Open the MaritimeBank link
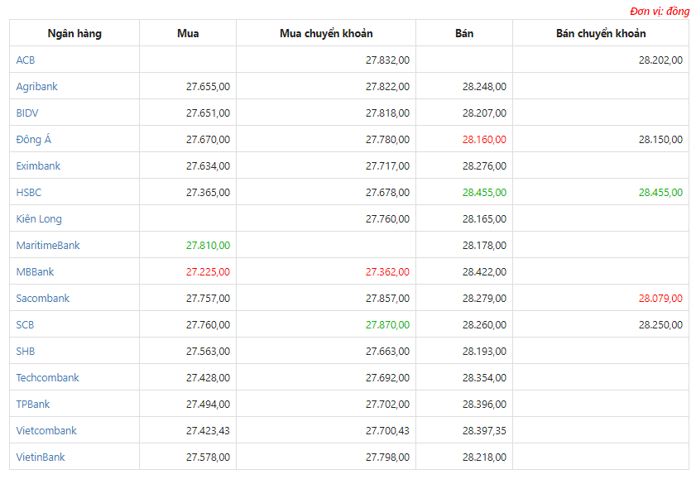696x479 pixels. point(48,245)
